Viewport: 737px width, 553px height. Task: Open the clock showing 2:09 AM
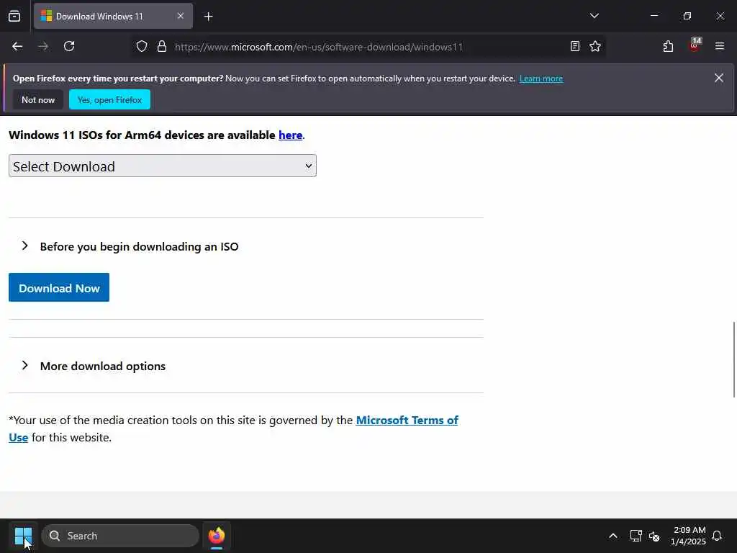click(x=688, y=536)
